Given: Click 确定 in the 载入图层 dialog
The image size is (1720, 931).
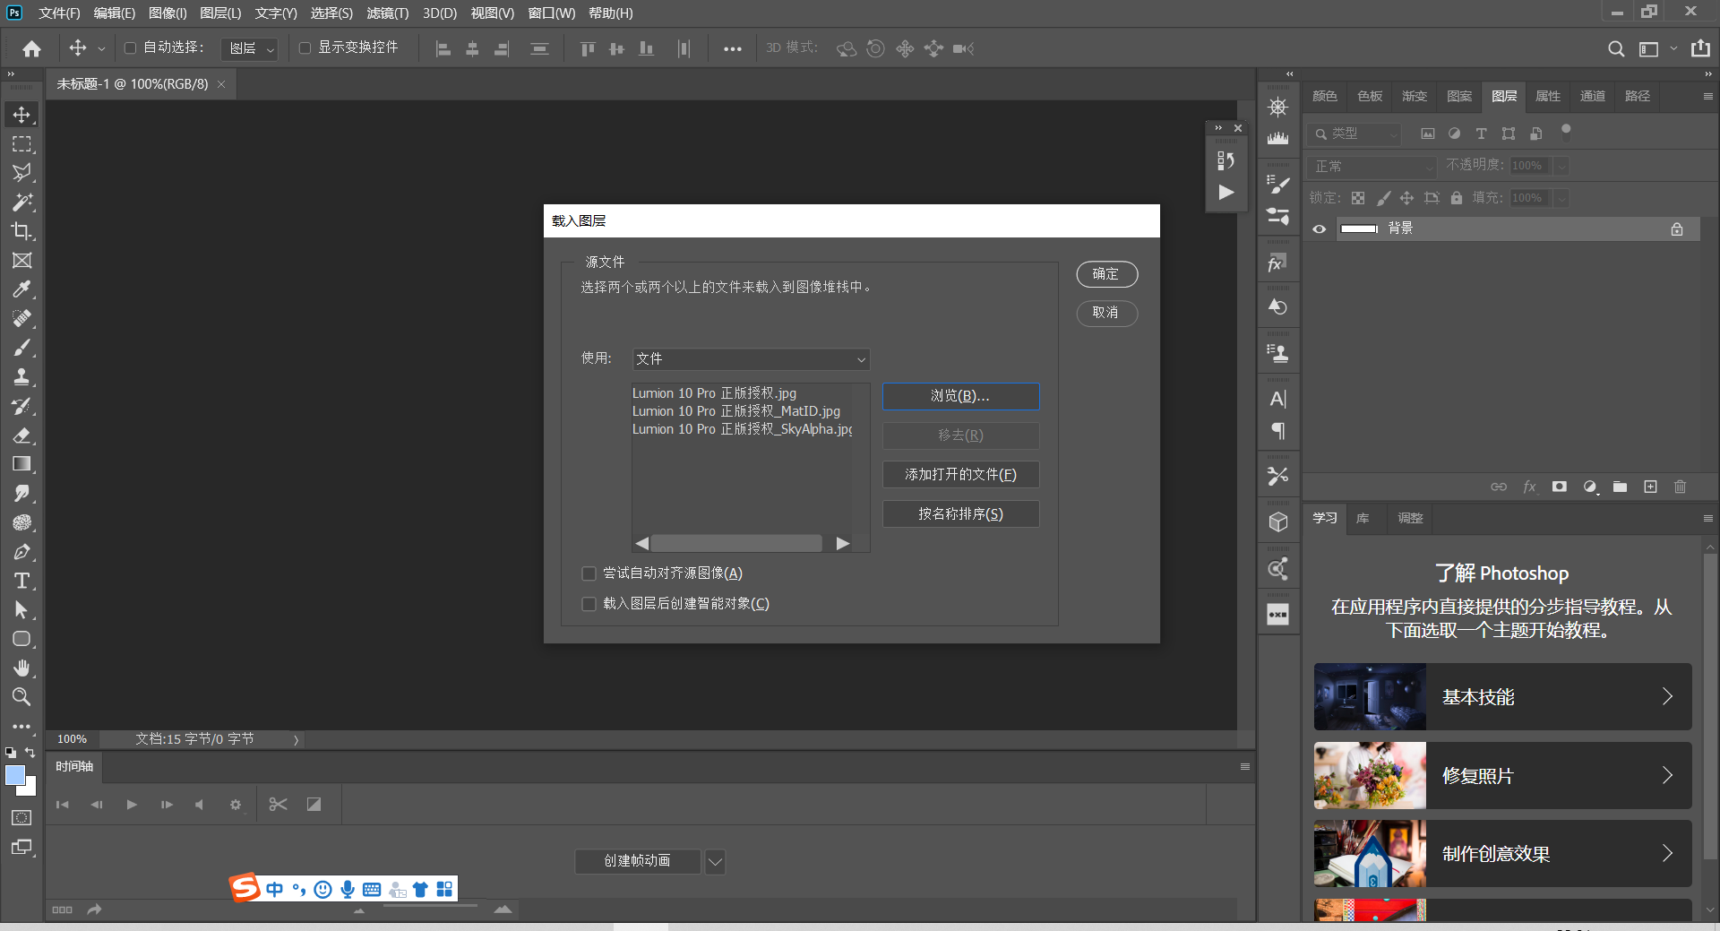Looking at the screenshot, I should click(1106, 274).
